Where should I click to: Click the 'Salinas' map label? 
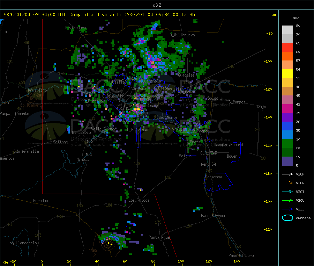click(60, 142)
